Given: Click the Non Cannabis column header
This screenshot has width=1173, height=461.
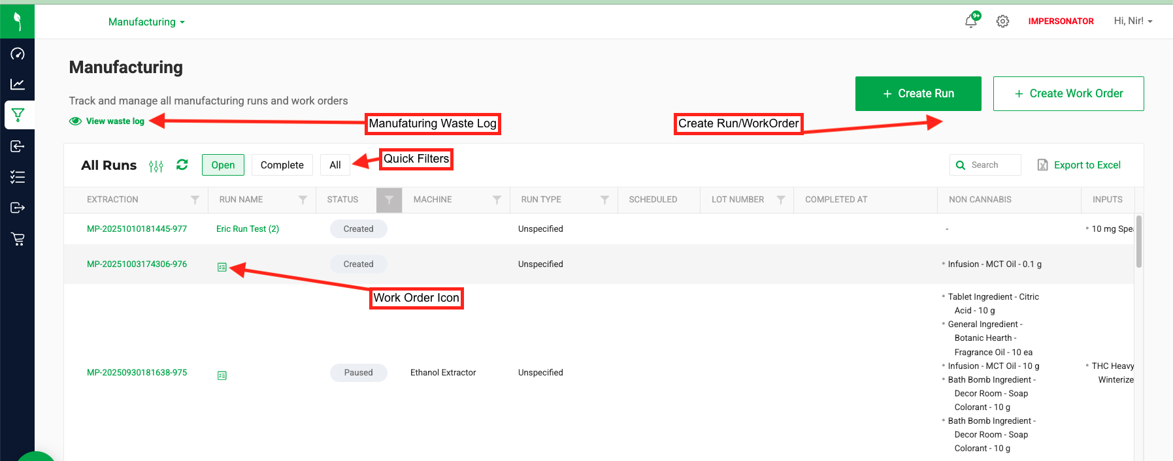Looking at the screenshot, I should [x=980, y=200].
